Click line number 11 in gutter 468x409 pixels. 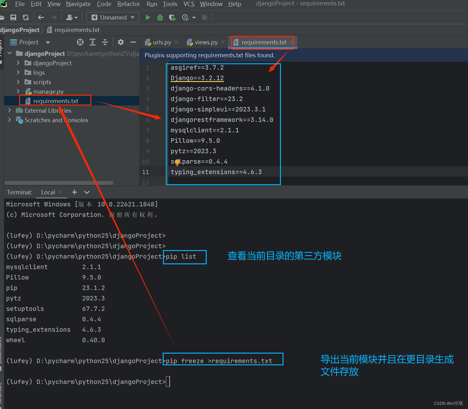[146, 172]
